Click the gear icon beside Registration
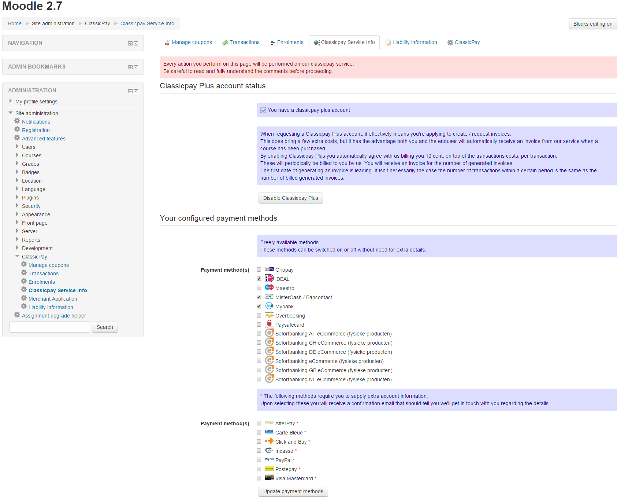621x499 pixels. [x=17, y=129]
